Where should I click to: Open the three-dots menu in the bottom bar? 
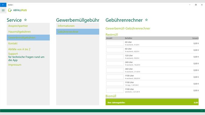[202, 111]
